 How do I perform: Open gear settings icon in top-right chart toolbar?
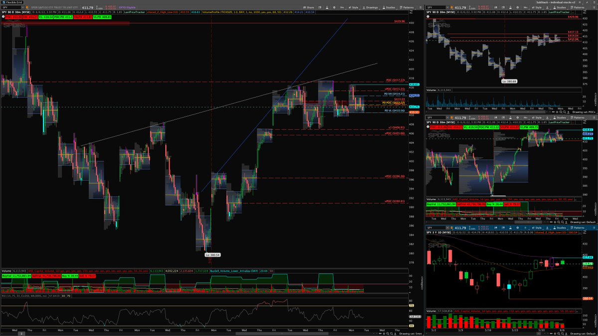pos(517,7)
